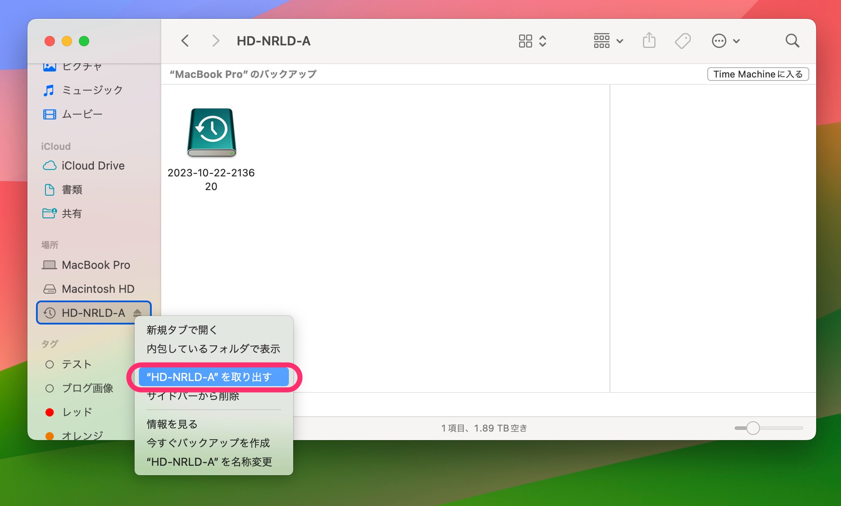Click the status text 1項目、1.89 TB空き
The height and width of the screenshot is (506, 841).
click(x=484, y=428)
